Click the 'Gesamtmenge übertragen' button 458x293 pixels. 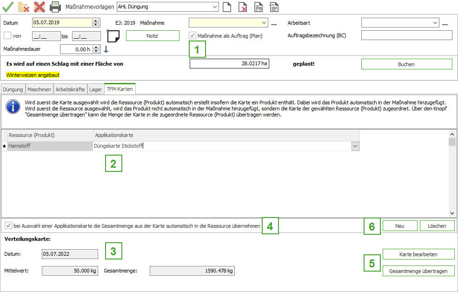point(418,271)
